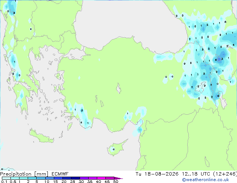Click the legend swatch between 25 and 30
This screenshot has width=237, height=183.
[x=75, y=178]
